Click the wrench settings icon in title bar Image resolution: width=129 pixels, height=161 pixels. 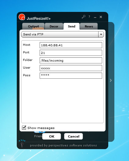84,17
